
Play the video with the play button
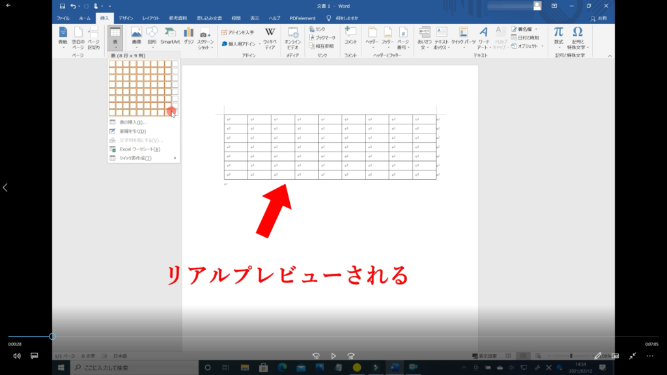point(333,356)
